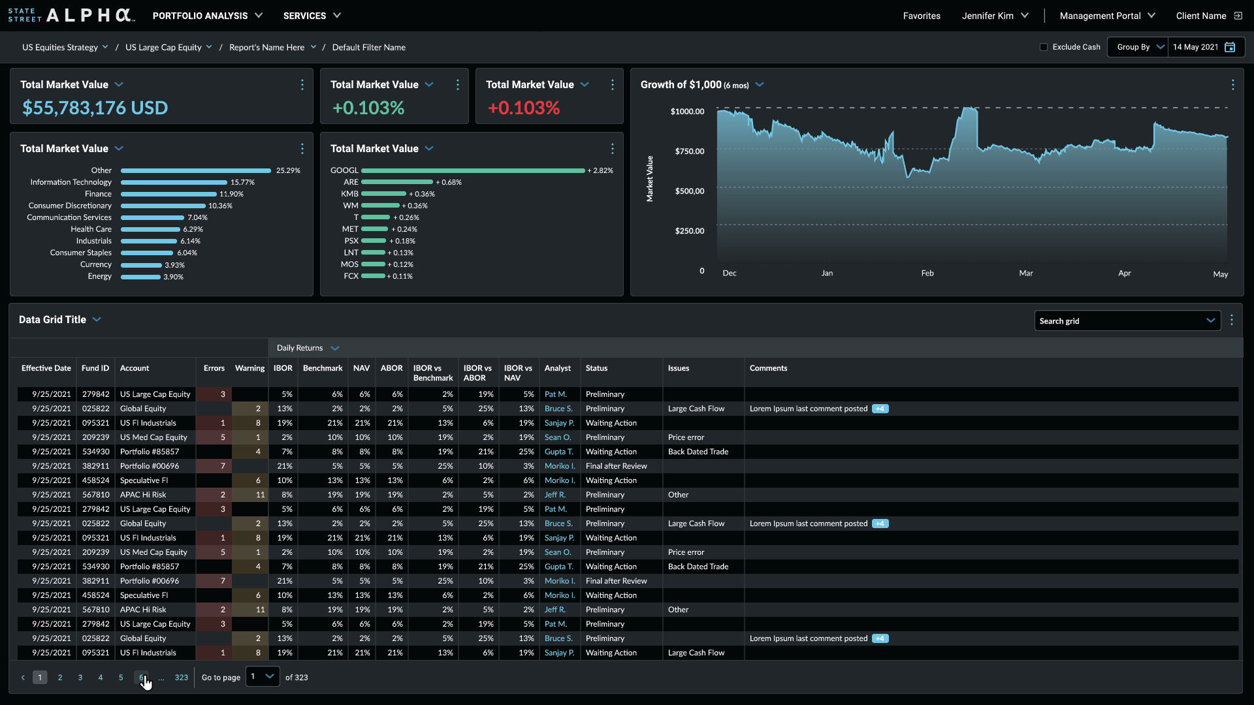
Task: Open kebab menu on Growth of $1,000 card
Action: tap(1232, 85)
